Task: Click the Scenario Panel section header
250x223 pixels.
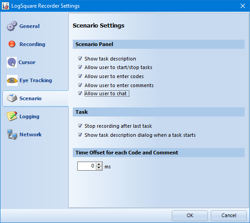Action: (x=159, y=44)
